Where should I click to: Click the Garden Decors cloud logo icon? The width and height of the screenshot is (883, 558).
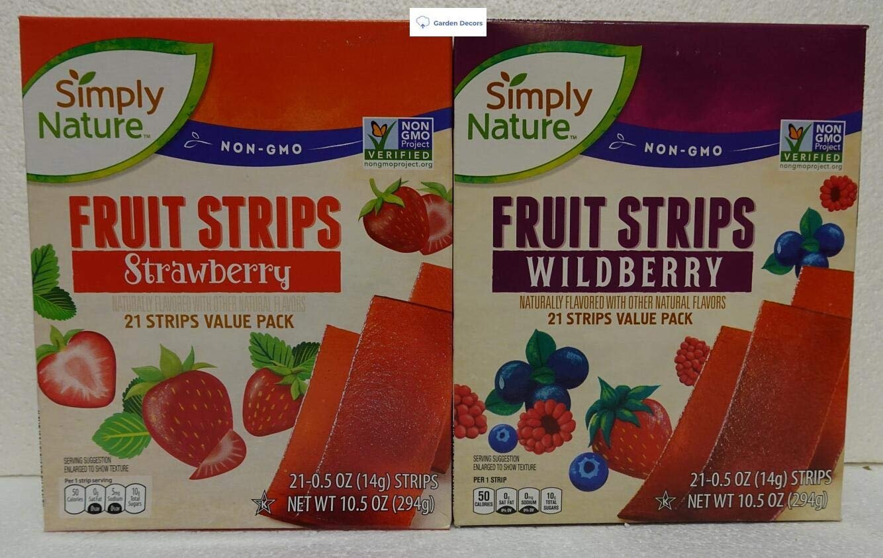coord(422,23)
